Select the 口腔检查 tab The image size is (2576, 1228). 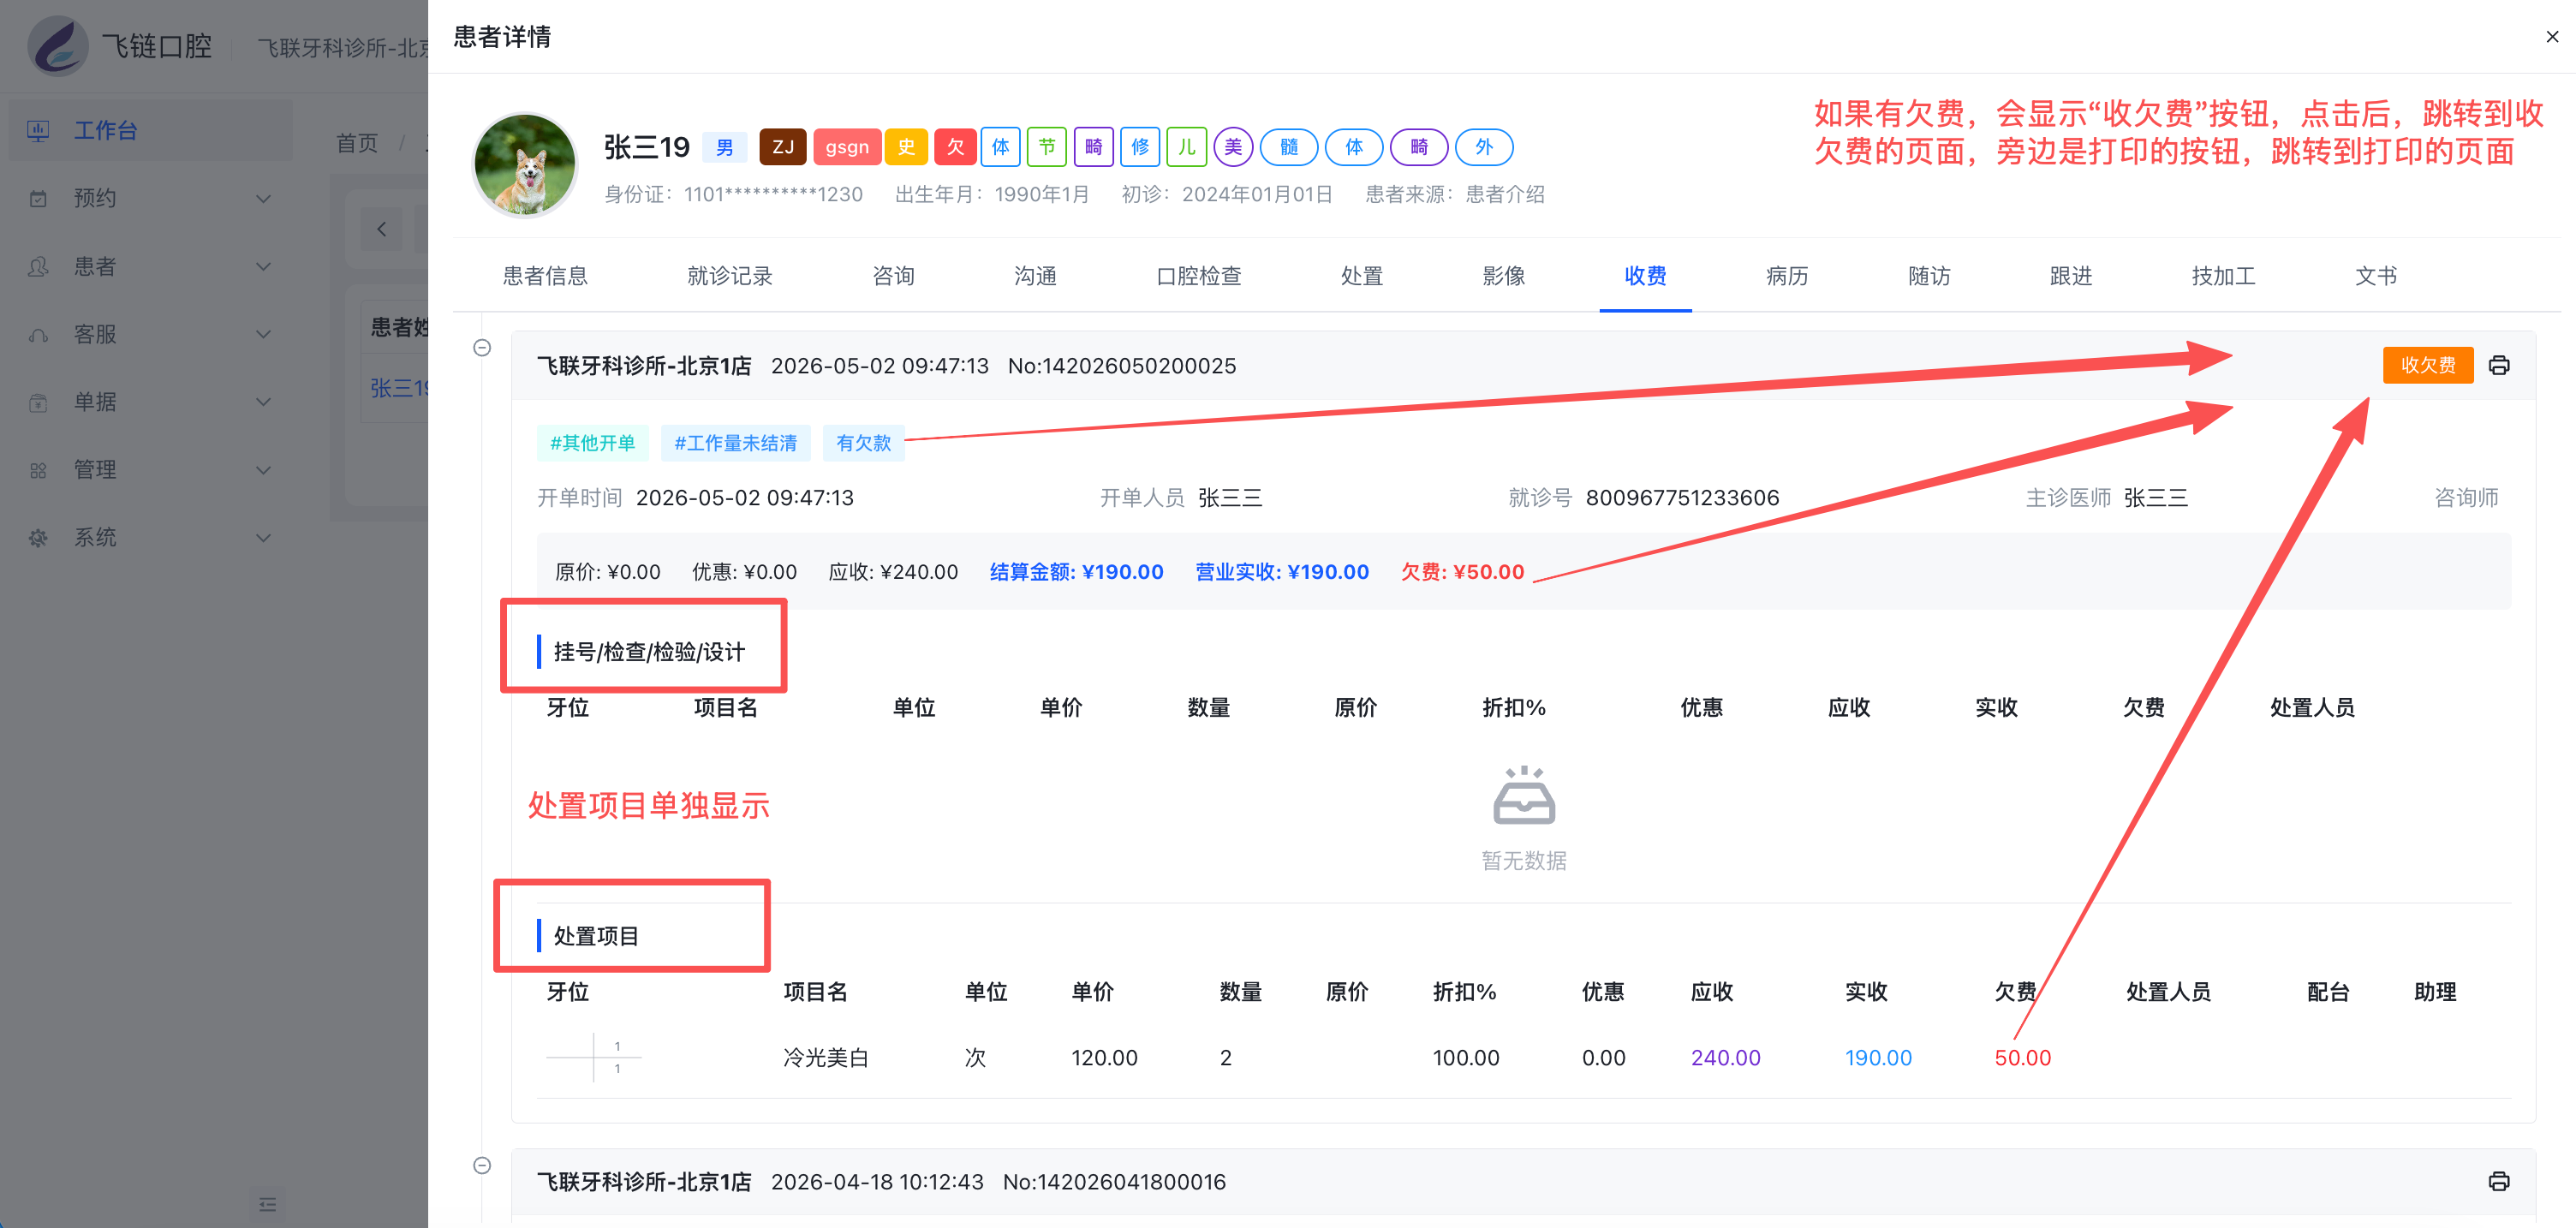(x=1198, y=276)
